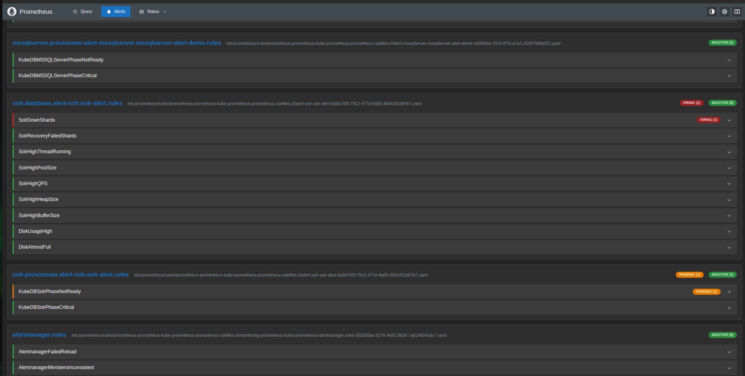Image resolution: width=745 pixels, height=376 pixels.
Task: Click the Prometheus flame logo
Action: click(x=12, y=11)
